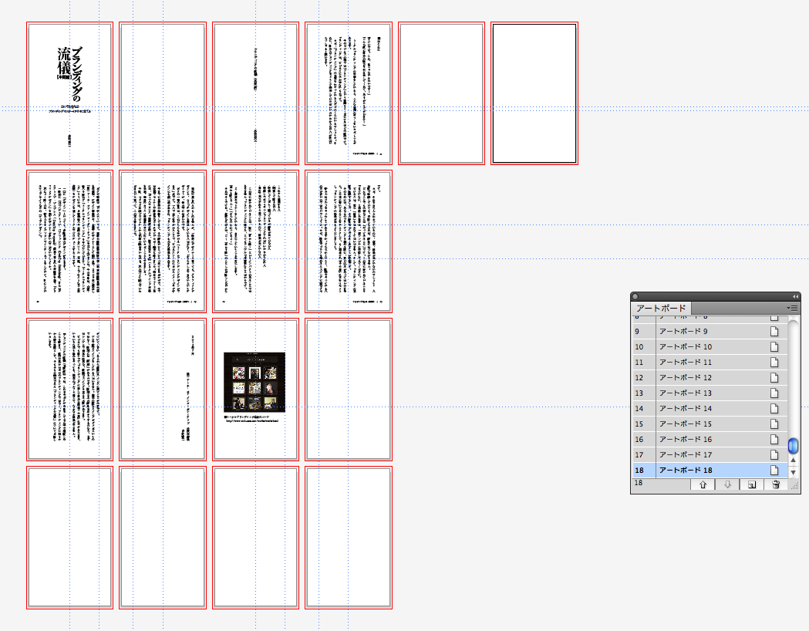The width and height of the screenshot is (809, 631).
Task: Open artboard options icon for アートボード 16
Action: [774, 440]
